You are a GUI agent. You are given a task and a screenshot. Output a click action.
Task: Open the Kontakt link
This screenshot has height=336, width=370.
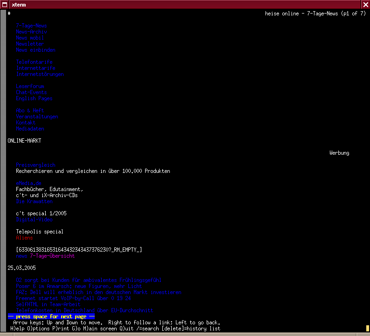pyautogui.click(x=26, y=123)
